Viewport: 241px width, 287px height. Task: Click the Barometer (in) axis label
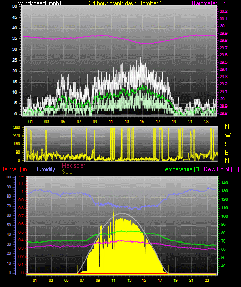[x=209, y=3]
